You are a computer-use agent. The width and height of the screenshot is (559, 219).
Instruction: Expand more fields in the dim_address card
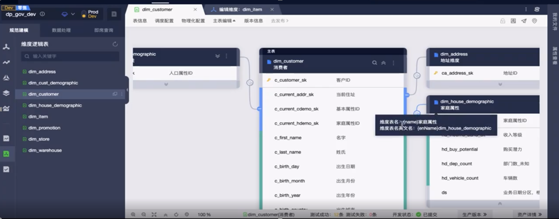pyautogui.click(x=500, y=85)
